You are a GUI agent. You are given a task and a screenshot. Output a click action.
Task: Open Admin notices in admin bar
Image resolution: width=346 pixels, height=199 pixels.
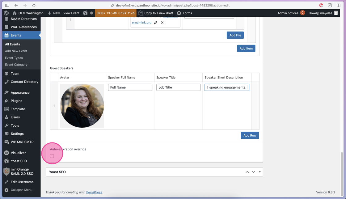click(291, 13)
